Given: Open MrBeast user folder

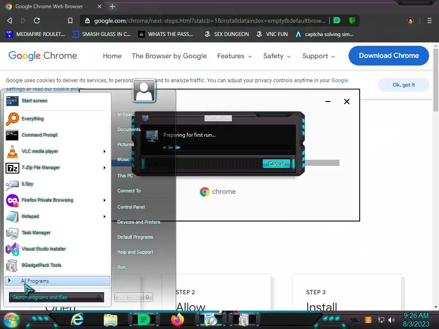Looking at the screenshot, I should (x=126, y=114).
